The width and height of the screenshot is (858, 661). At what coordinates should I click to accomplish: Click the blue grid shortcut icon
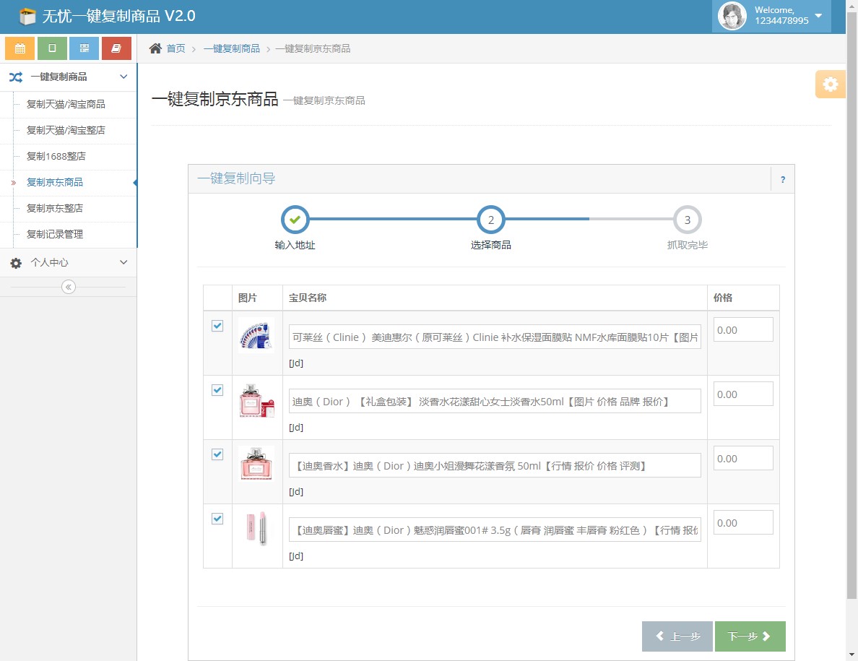[84, 48]
